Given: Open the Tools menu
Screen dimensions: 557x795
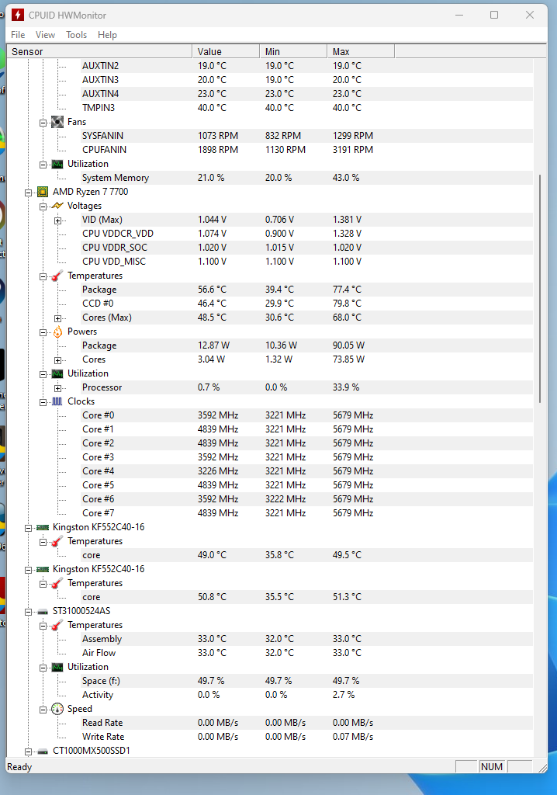Looking at the screenshot, I should (x=77, y=34).
